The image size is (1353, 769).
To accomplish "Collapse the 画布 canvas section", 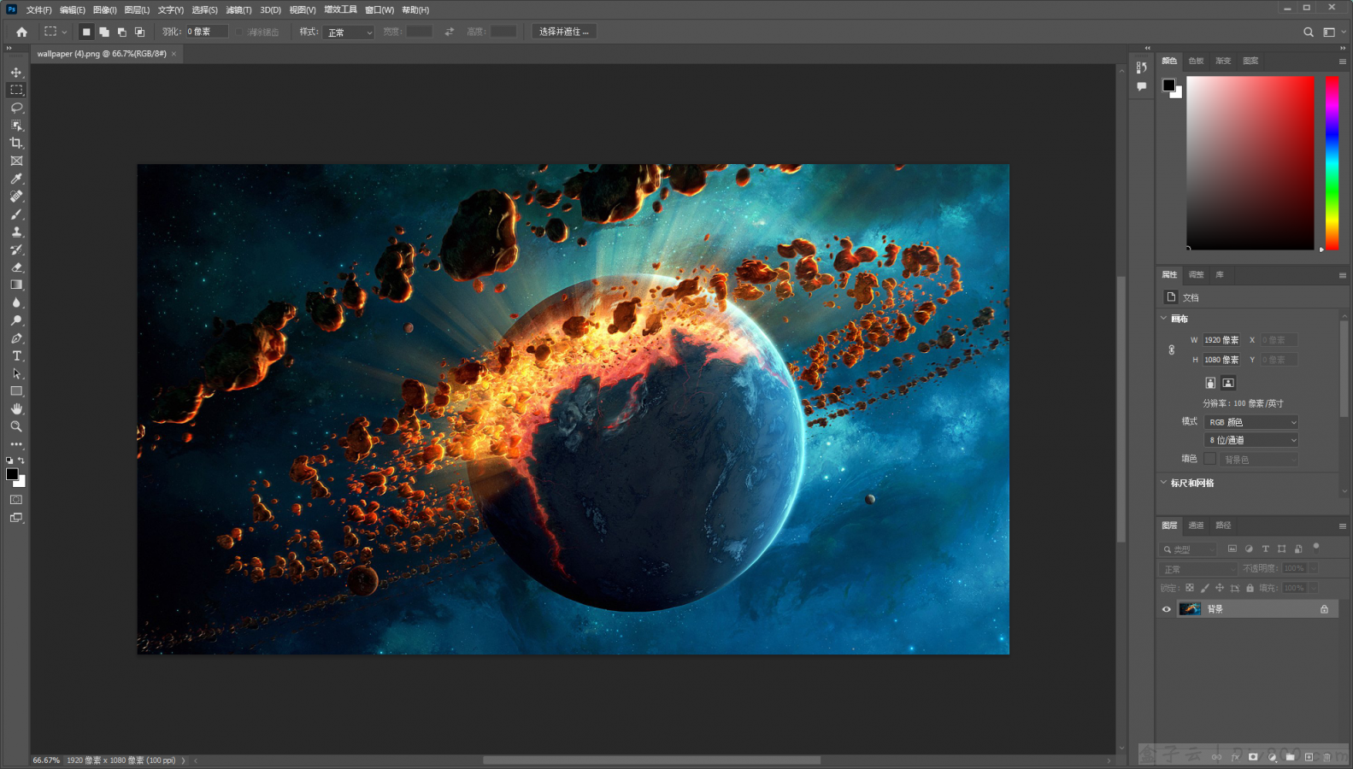I will [x=1163, y=319].
